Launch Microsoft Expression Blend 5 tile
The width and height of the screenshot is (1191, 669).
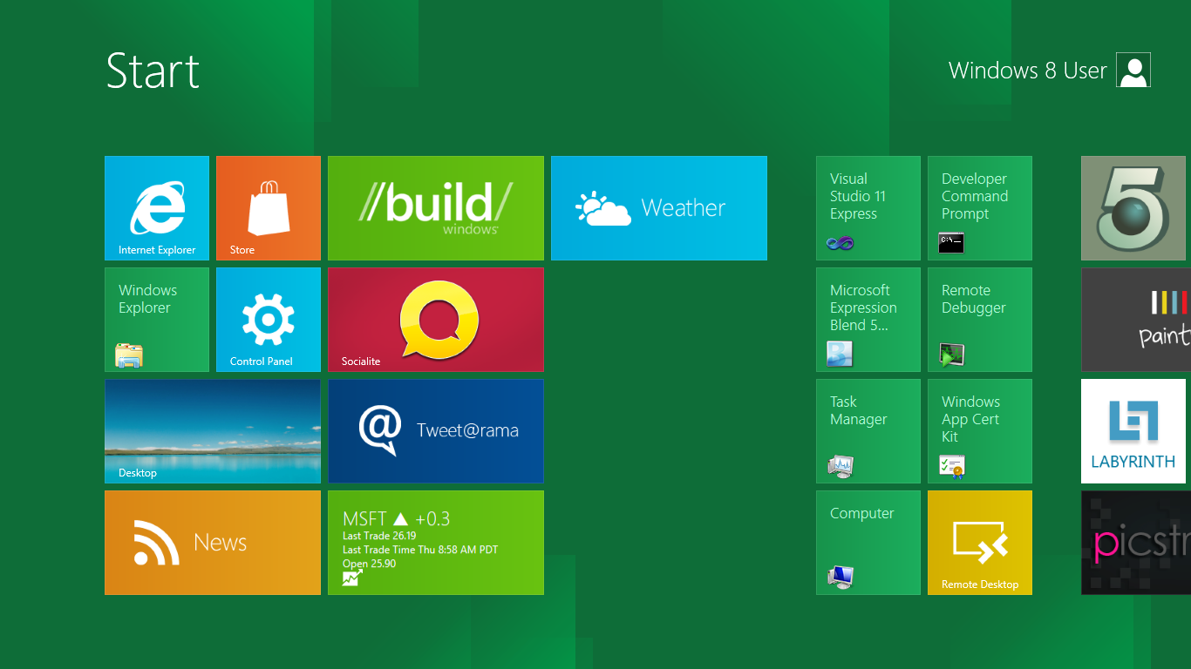[868, 320]
